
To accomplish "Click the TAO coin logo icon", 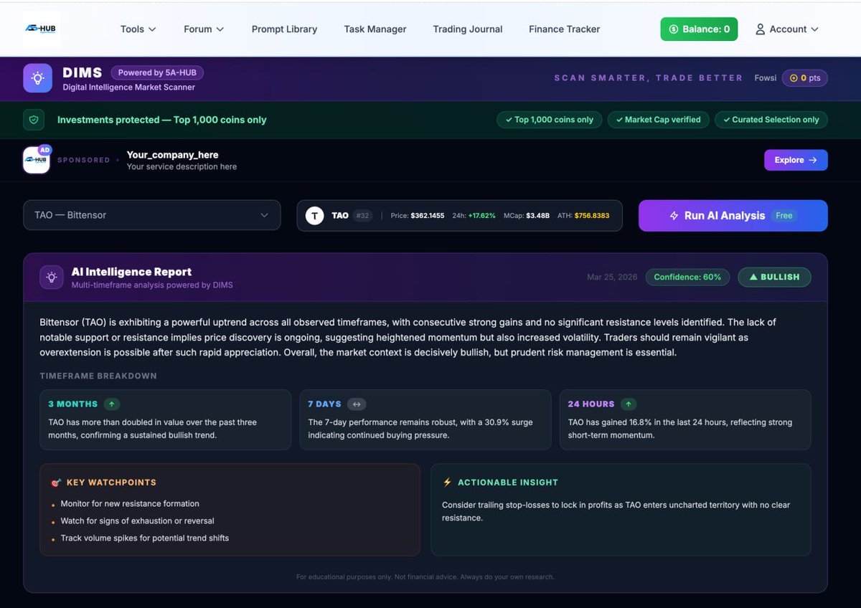I will click(x=314, y=215).
